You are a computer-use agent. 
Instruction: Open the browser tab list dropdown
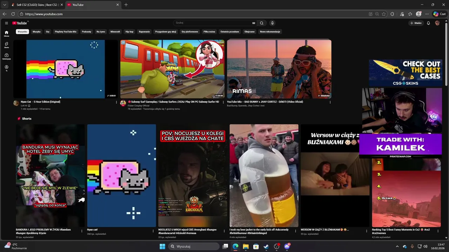pos(5,5)
